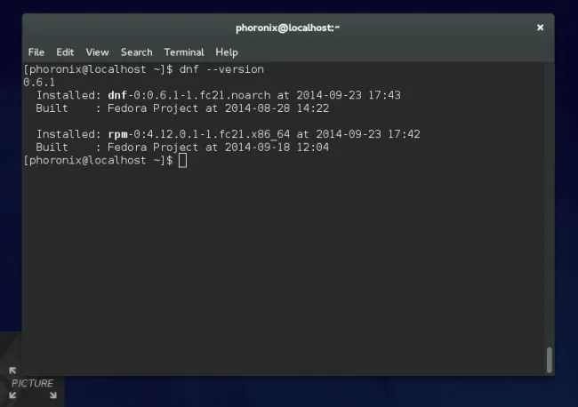
Task: Open the Search menu
Action: coord(136,52)
